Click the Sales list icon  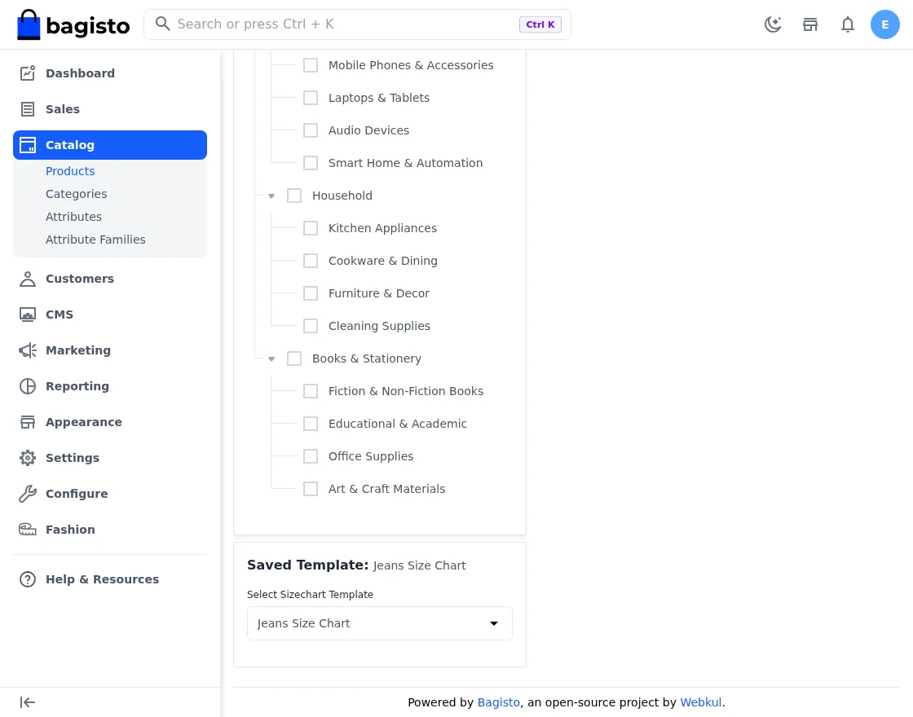pos(28,109)
